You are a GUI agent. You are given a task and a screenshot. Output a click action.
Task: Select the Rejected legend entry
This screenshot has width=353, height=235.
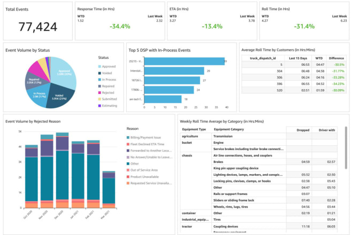(106, 92)
